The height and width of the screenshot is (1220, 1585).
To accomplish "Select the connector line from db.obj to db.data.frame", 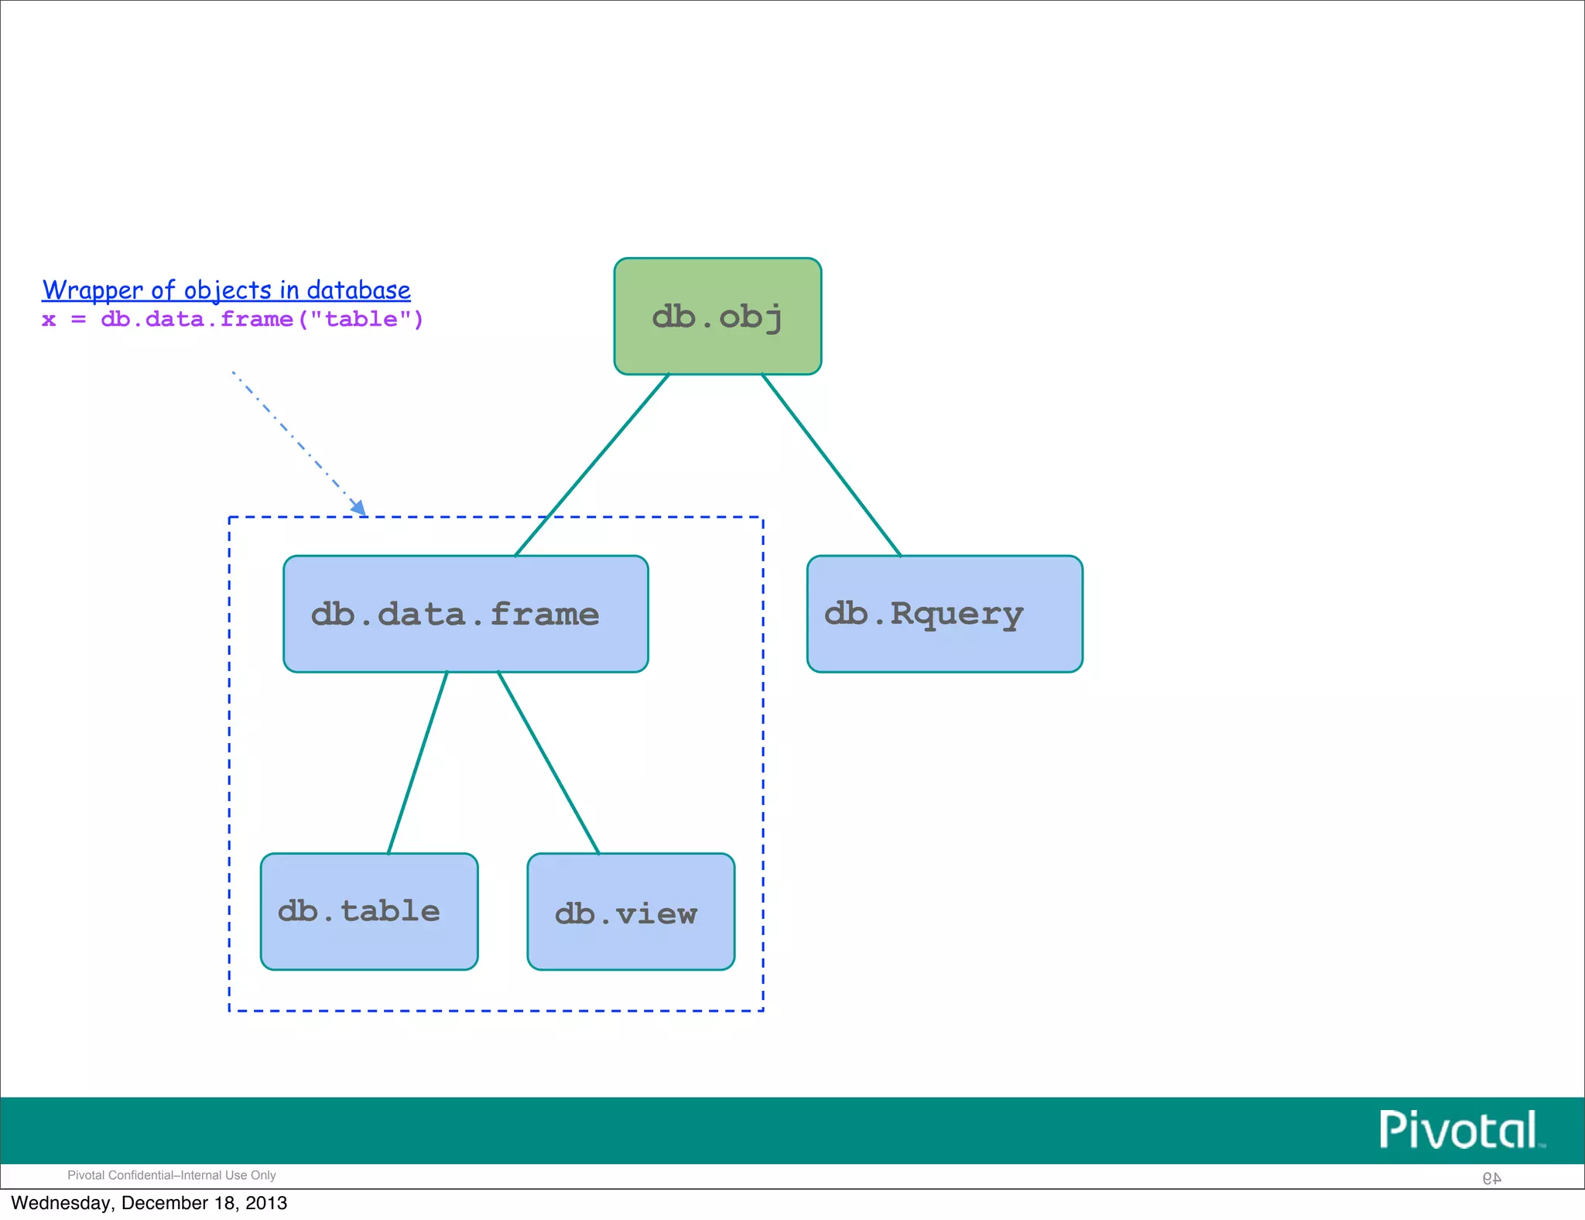I will (592, 464).
